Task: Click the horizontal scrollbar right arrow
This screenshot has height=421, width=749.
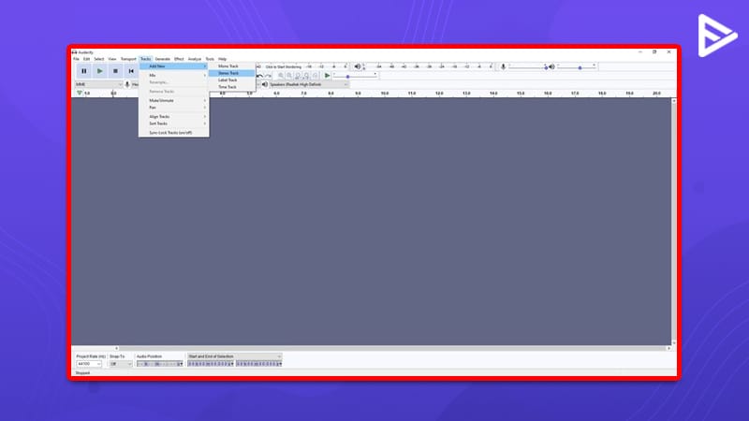Action: [668, 348]
